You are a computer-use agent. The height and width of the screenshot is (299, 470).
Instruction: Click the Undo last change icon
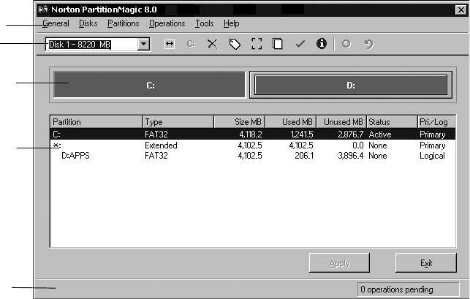click(x=368, y=45)
